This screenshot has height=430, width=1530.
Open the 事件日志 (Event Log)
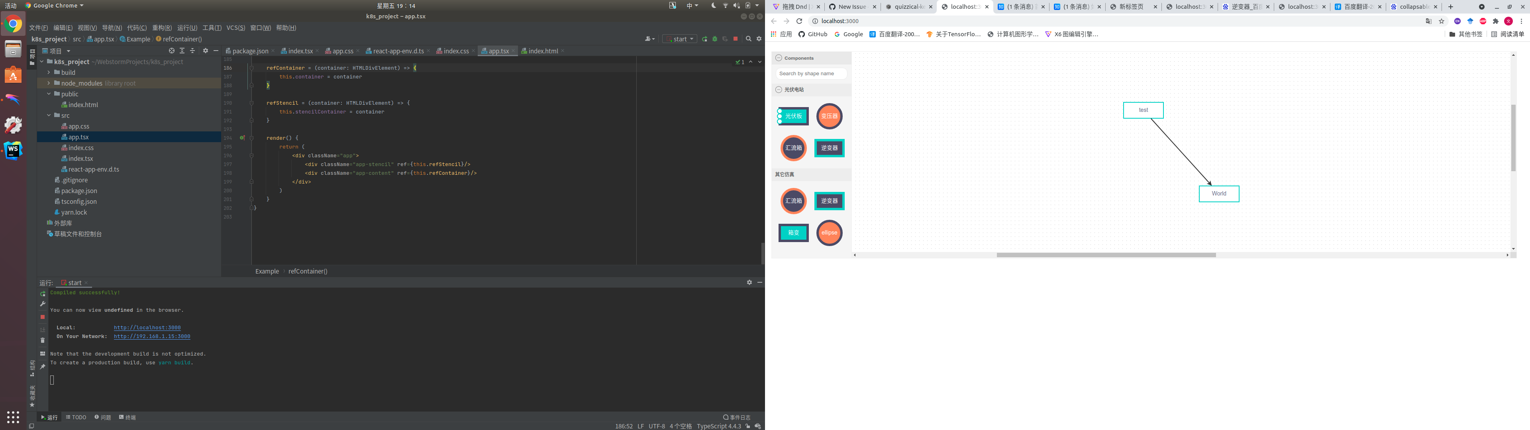pos(736,417)
